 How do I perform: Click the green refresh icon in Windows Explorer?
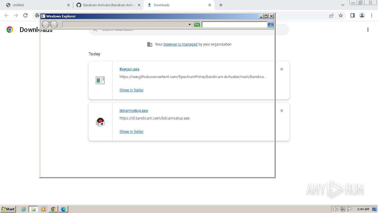(197, 25)
